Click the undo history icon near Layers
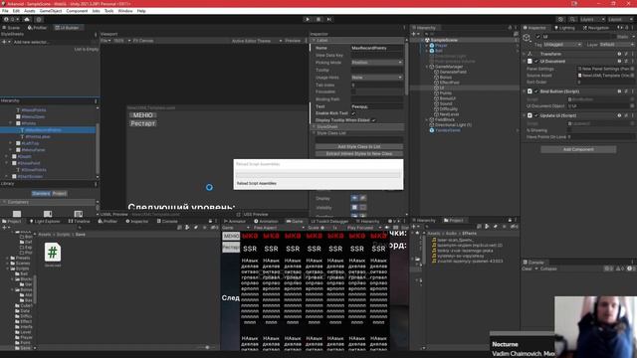This screenshot has width=637, height=358. [560, 19]
